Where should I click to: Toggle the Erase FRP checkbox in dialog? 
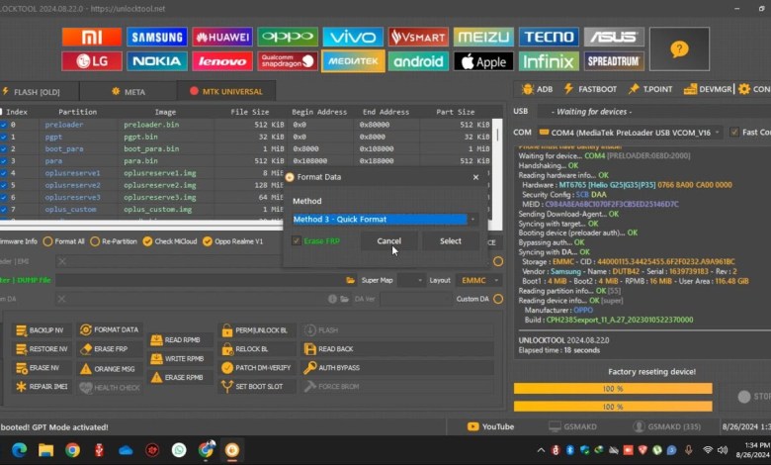[297, 240]
